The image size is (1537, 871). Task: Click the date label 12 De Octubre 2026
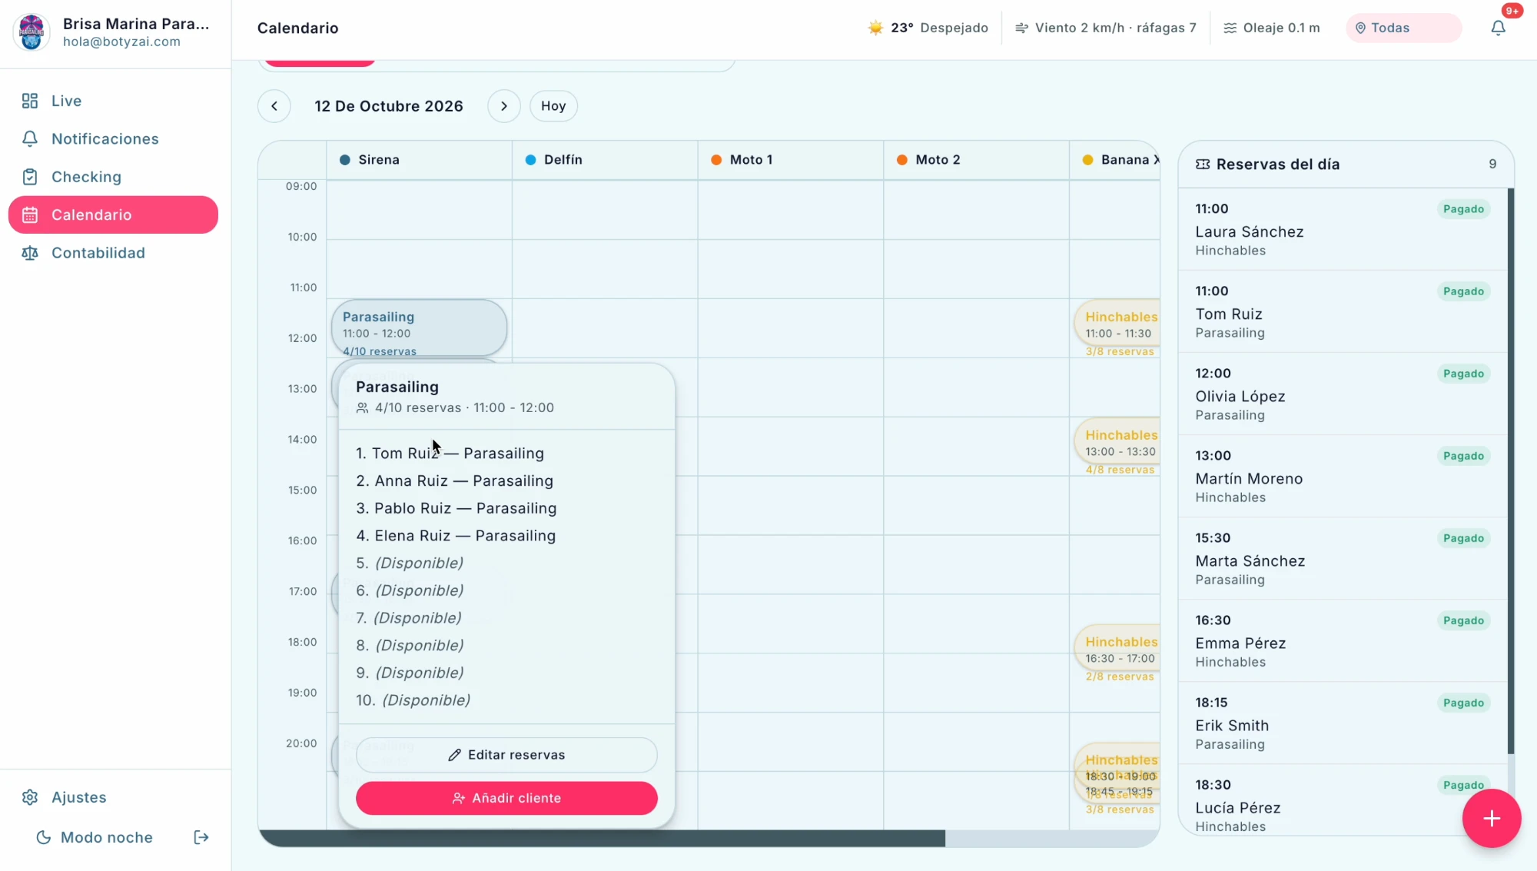pos(389,106)
